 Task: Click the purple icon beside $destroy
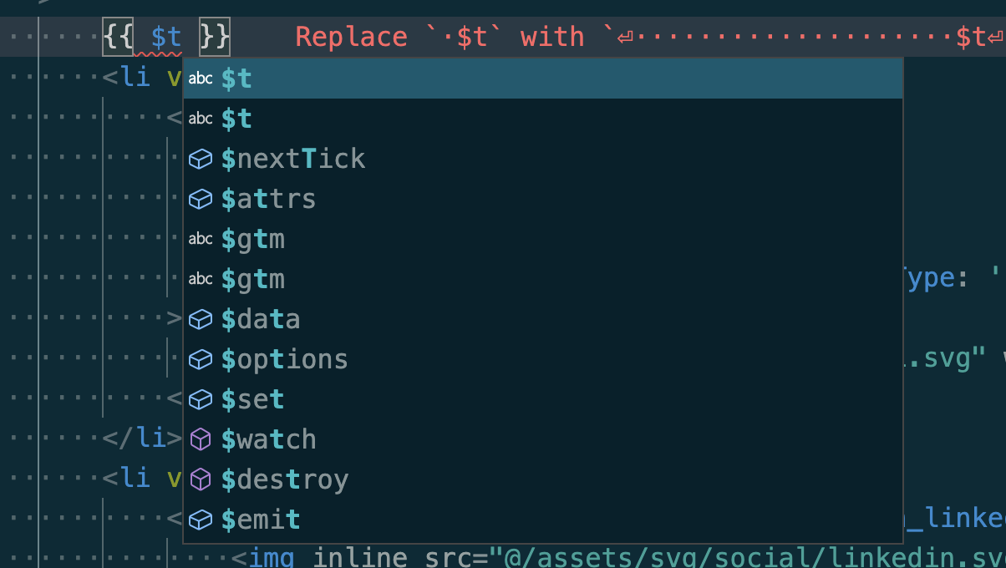[201, 479]
